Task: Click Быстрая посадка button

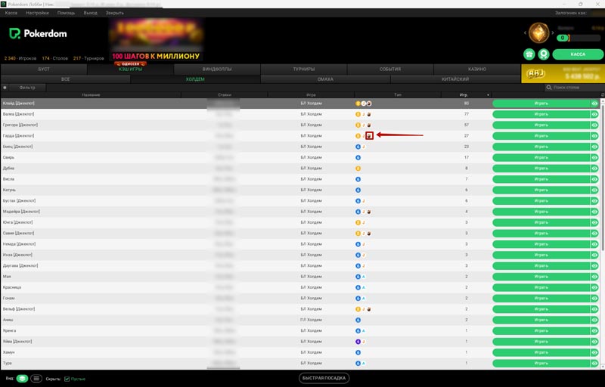Action: click(324, 378)
